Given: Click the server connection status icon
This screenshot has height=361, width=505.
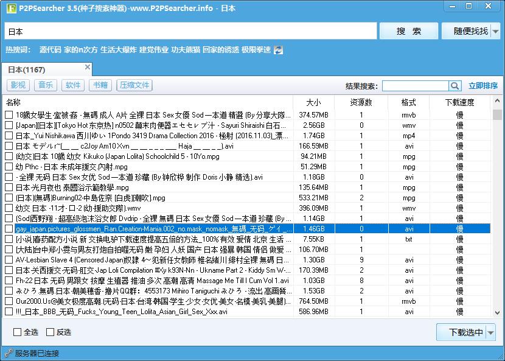Looking at the screenshot, I should (9, 353).
